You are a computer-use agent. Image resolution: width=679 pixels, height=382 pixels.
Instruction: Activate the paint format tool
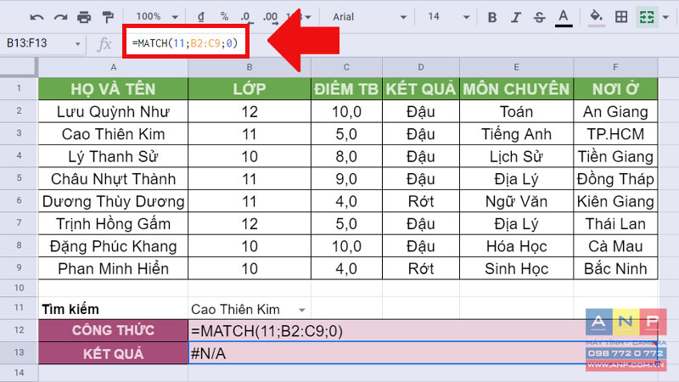[108, 17]
